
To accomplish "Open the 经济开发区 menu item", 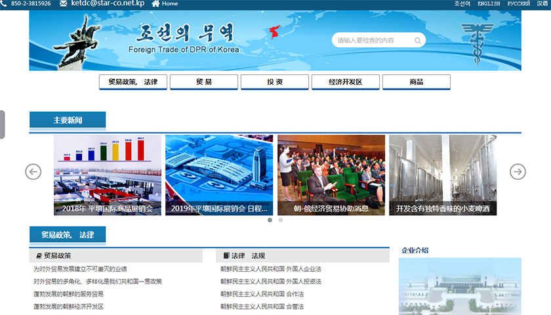I will [x=346, y=82].
